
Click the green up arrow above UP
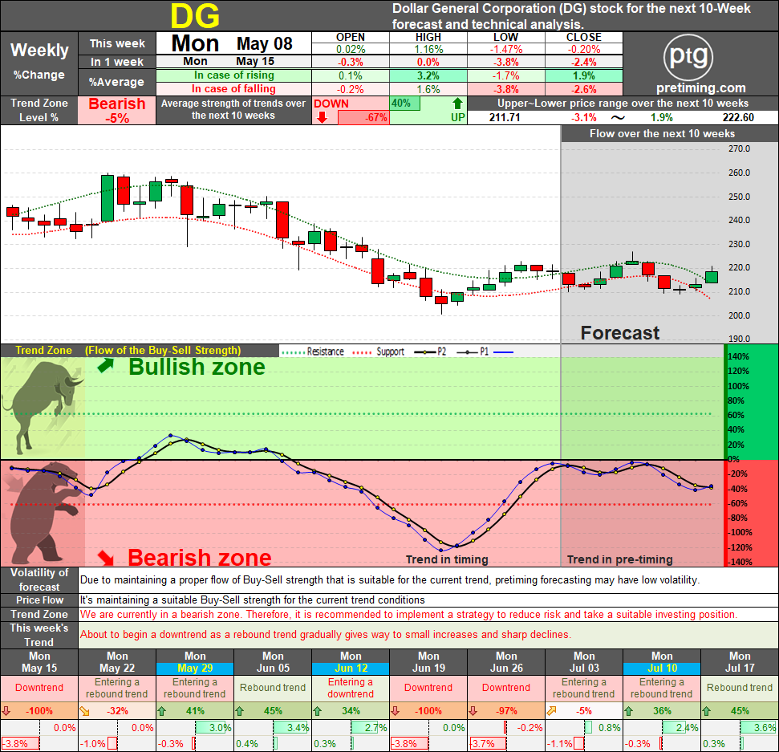click(457, 104)
